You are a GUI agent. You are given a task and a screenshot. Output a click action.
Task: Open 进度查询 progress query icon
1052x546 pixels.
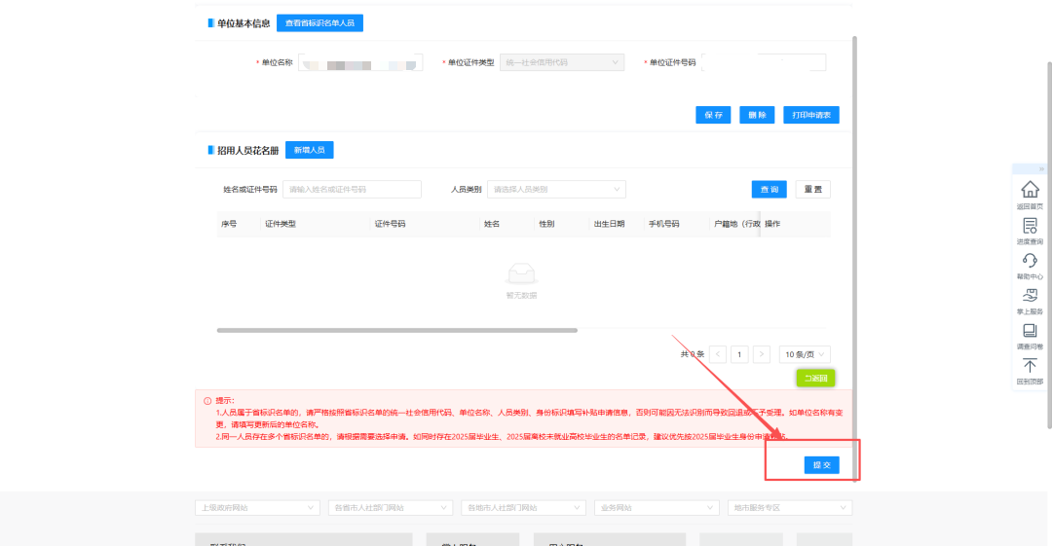pos(1030,226)
